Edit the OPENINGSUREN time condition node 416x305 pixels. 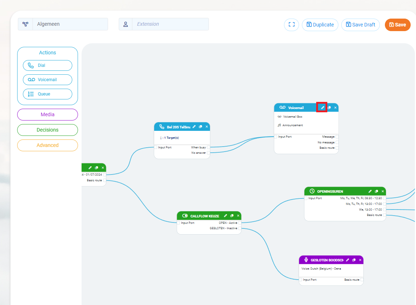[x=370, y=191]
